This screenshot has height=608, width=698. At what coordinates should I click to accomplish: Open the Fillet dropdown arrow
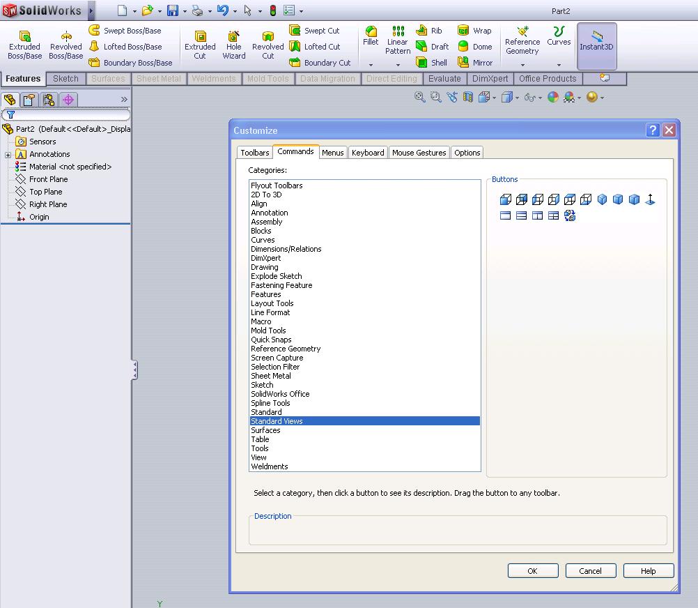pos(371,65)
